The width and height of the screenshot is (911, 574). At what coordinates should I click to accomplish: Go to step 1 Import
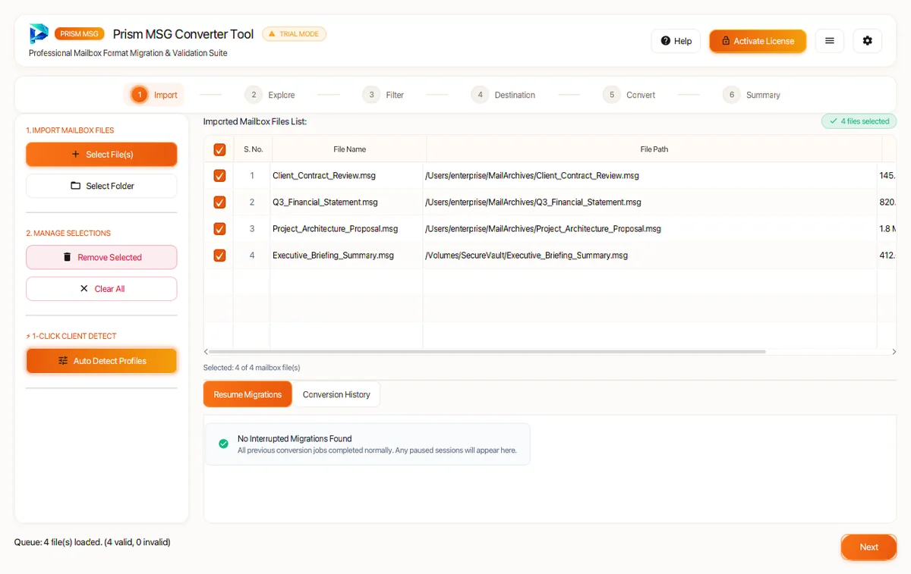(x=154, y=95)
